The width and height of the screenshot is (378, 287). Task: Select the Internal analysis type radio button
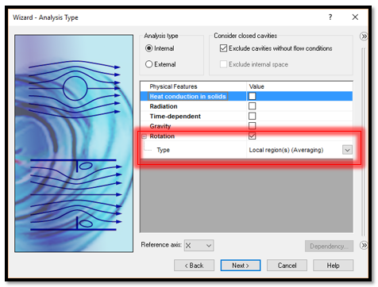click(148, 48)
